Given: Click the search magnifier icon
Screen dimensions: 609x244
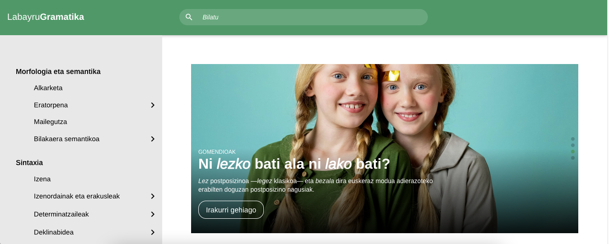Looking at the screenshot, I should click(x=189, y=17).
